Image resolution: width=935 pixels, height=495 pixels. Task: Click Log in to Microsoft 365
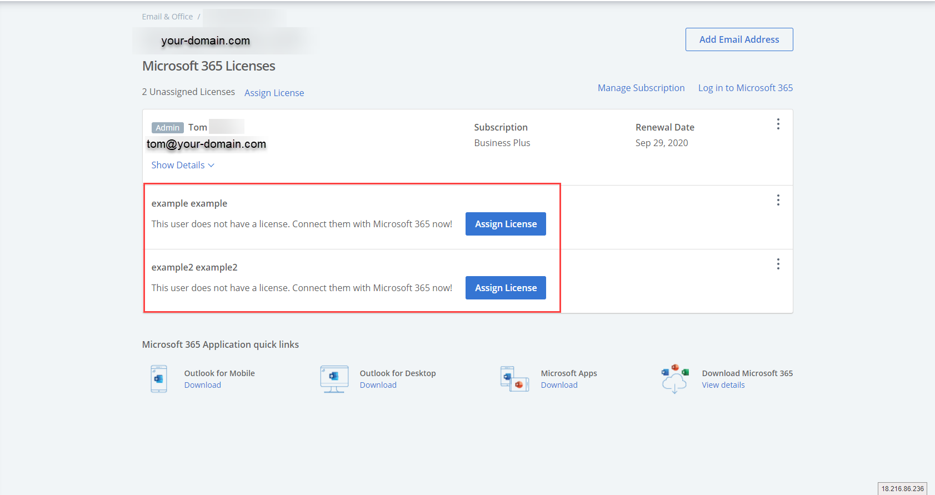[x=745, y=88]
